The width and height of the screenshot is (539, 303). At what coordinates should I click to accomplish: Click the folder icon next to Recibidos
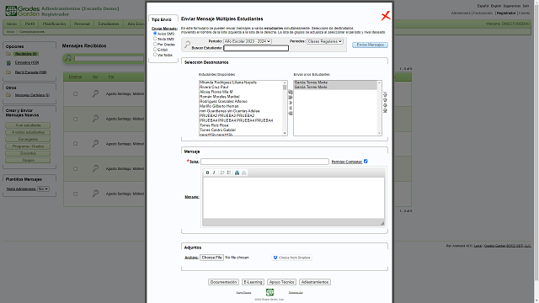click(8, 54)
